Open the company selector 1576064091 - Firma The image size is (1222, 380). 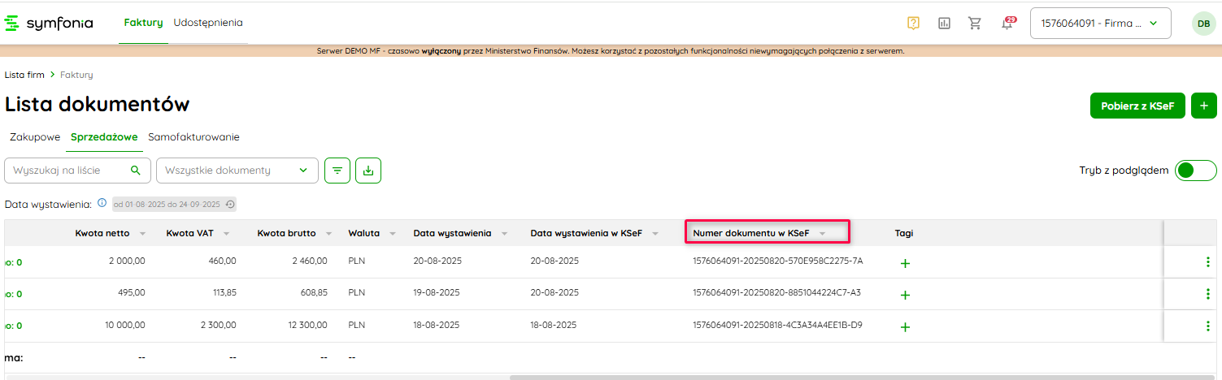(1100, 24)
